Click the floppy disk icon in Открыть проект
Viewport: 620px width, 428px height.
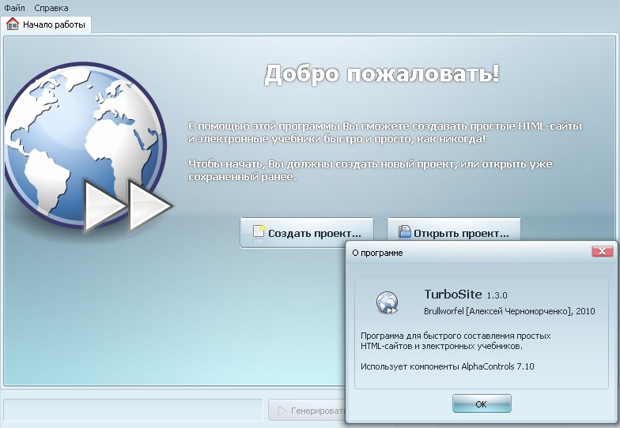click(405, 231)
